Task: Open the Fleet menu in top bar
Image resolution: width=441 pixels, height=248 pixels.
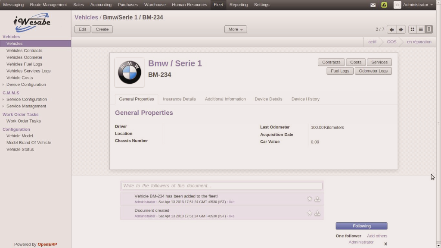Action: tap(218, 5)
